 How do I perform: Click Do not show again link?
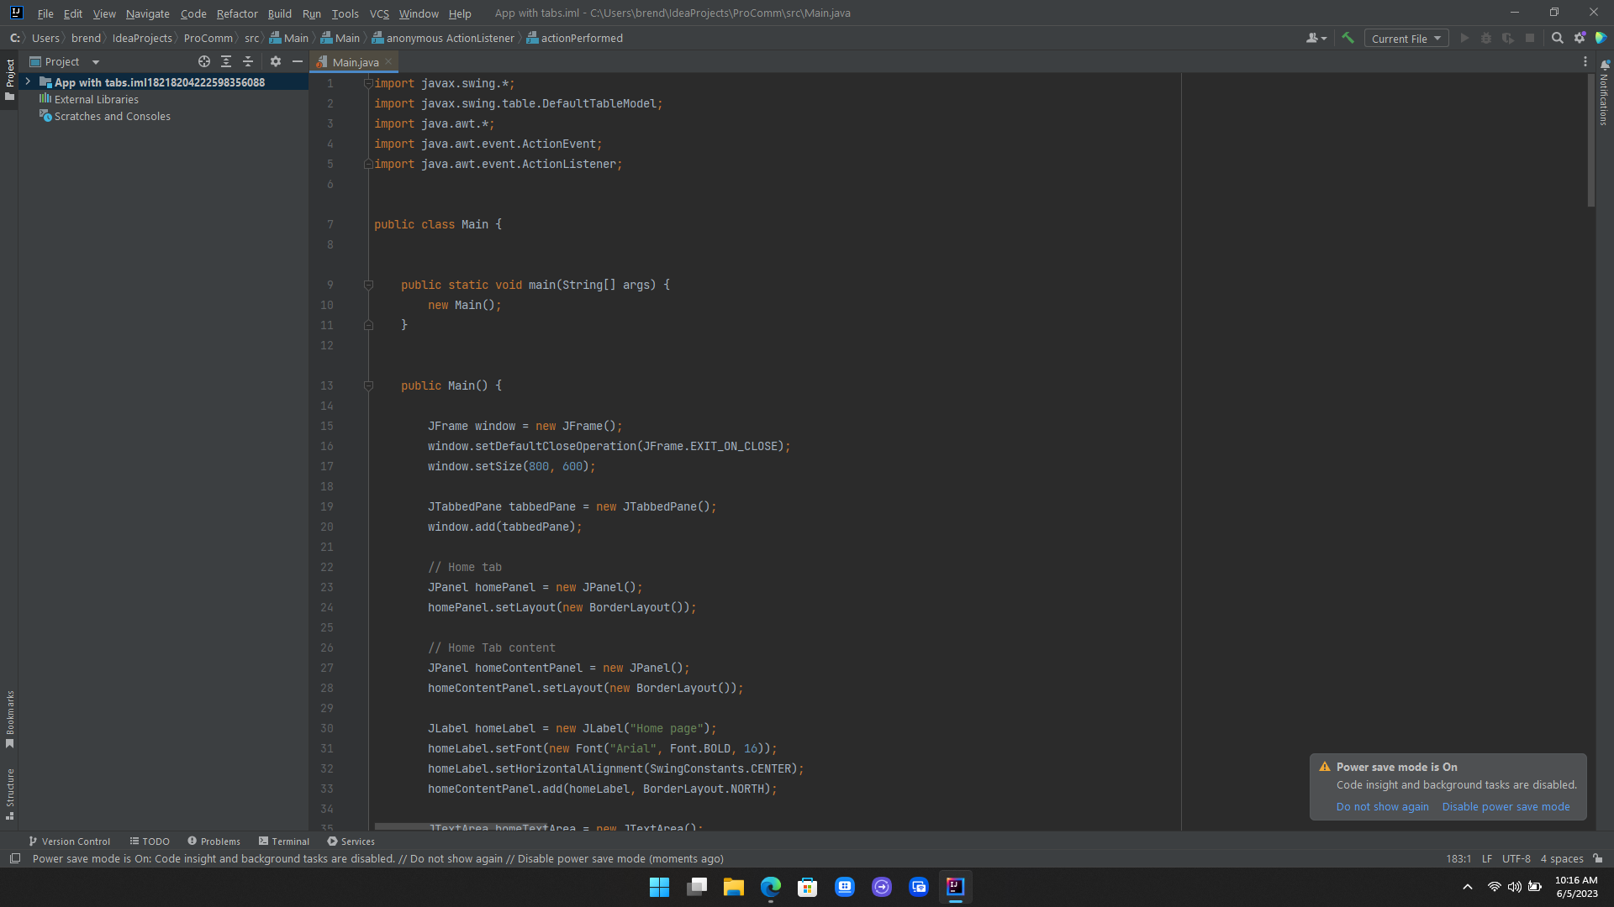tap(1382, 806)
